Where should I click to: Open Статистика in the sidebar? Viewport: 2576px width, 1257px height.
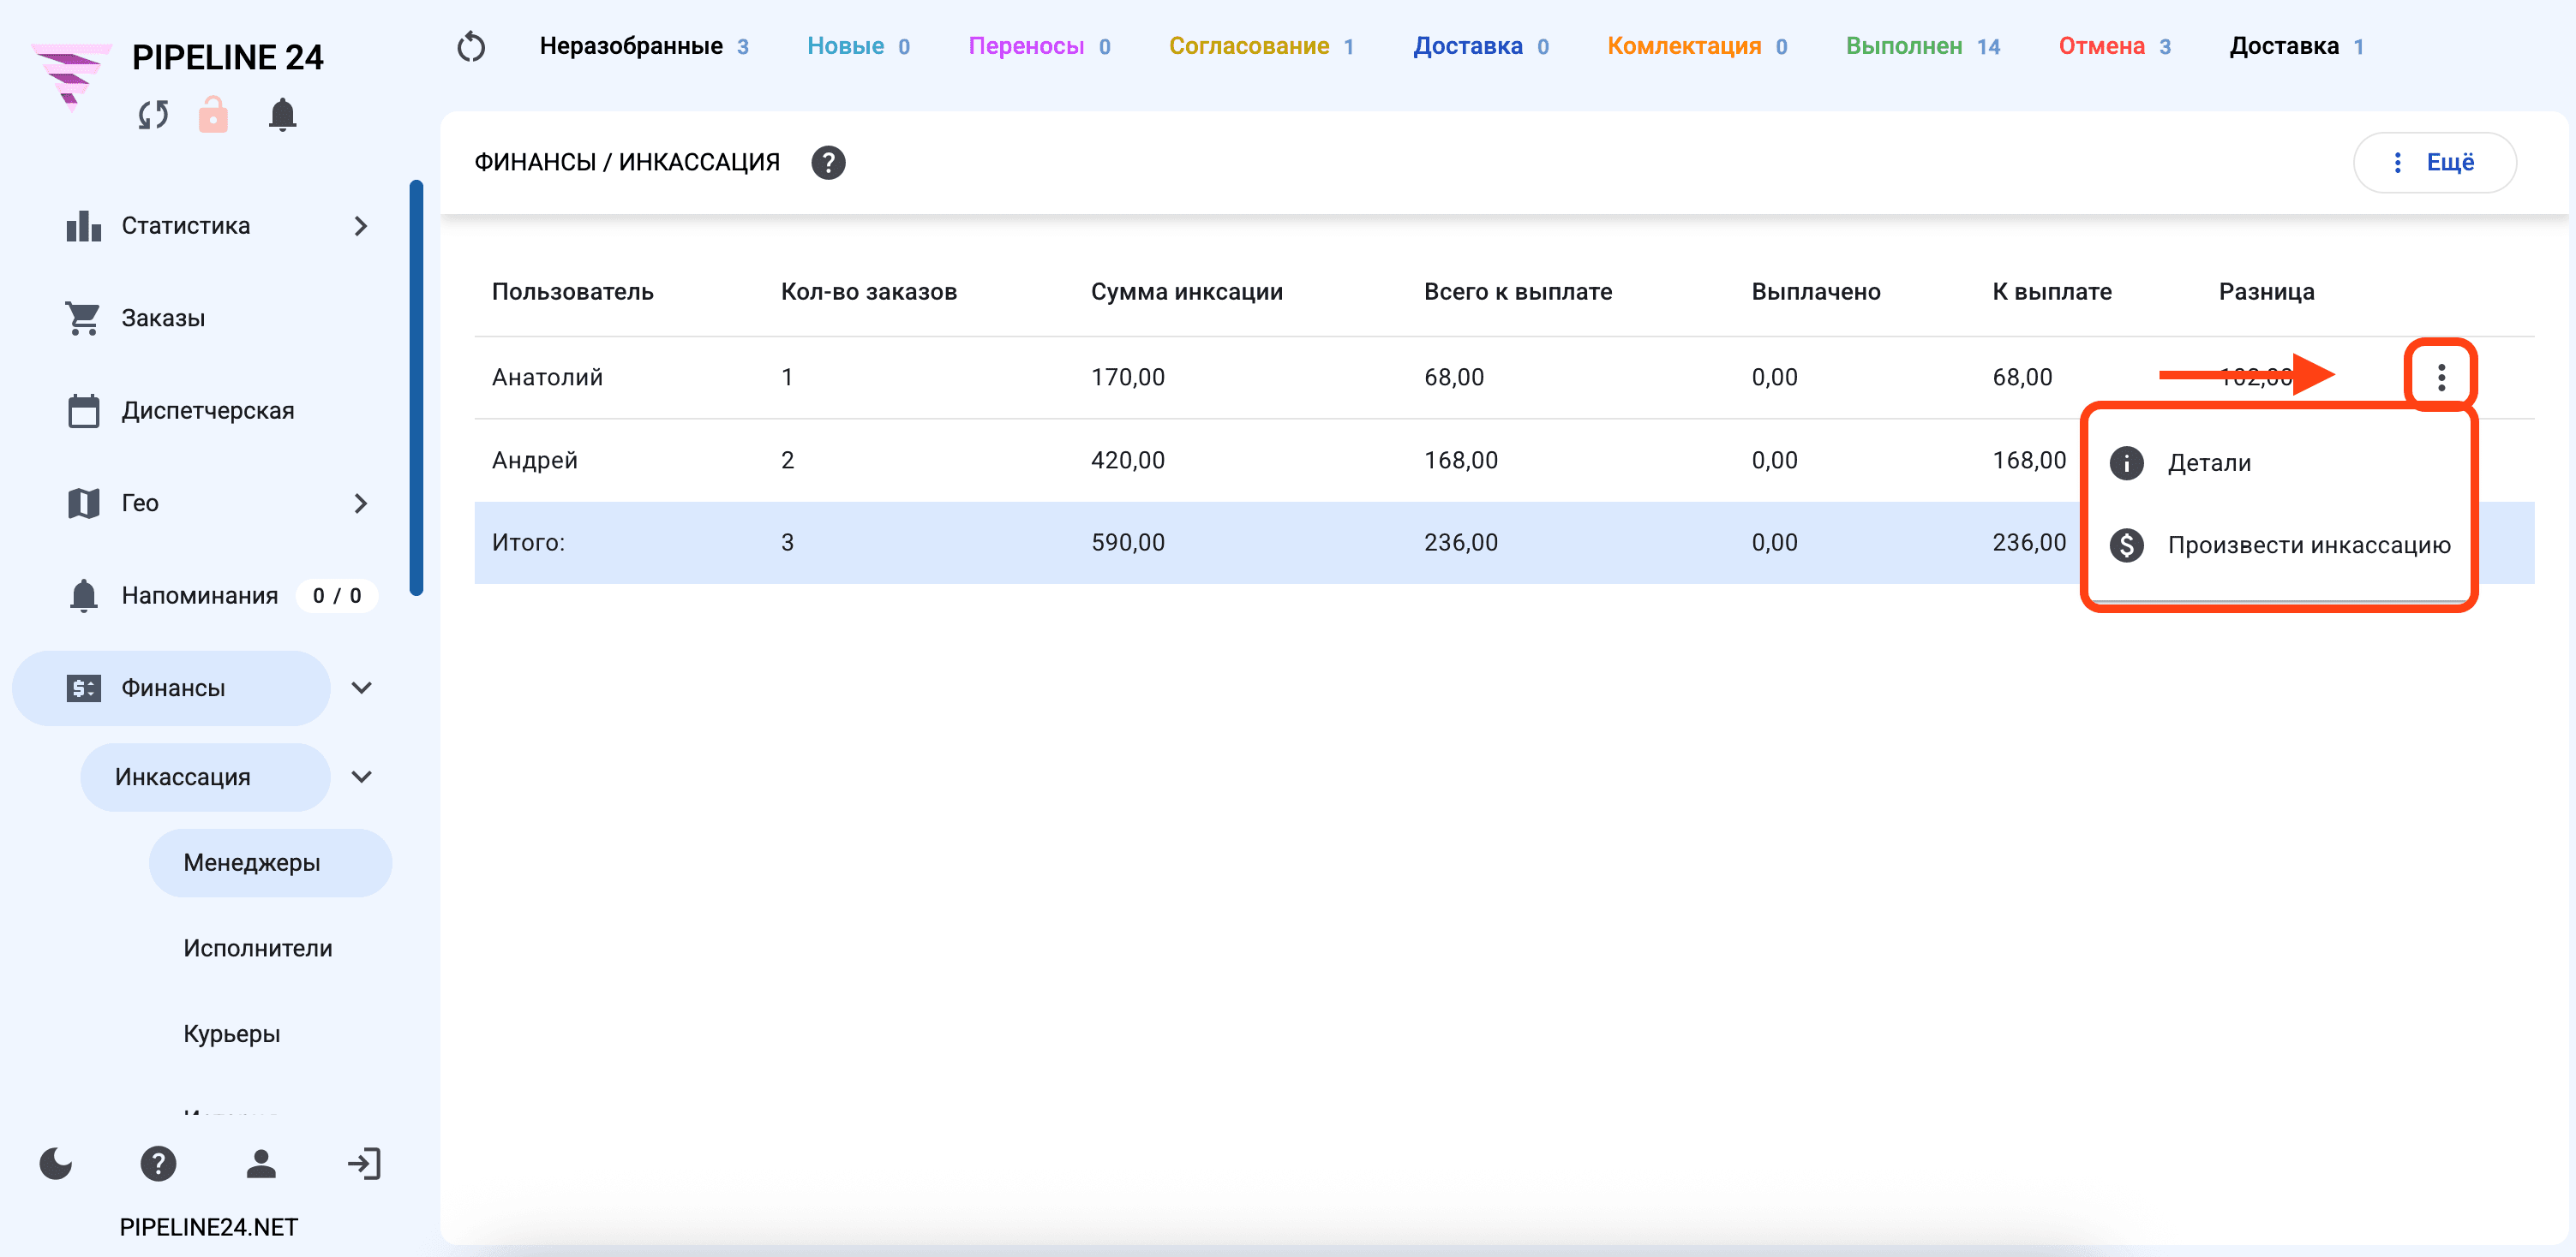[x=186, y=226]
